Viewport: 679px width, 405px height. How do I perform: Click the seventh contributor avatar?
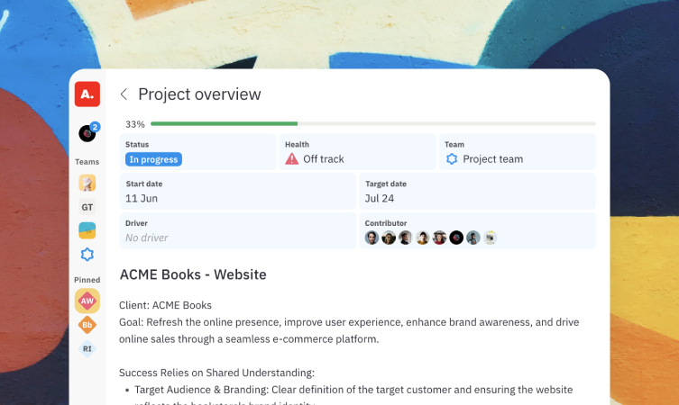473,238
